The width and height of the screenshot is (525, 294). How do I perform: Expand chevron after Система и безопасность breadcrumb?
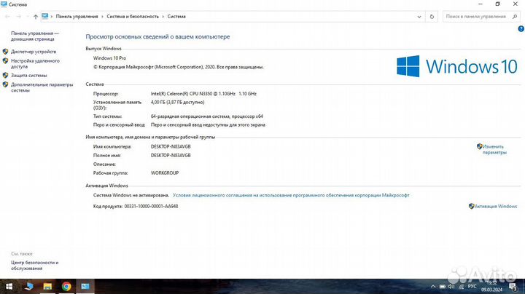(163, 16)
